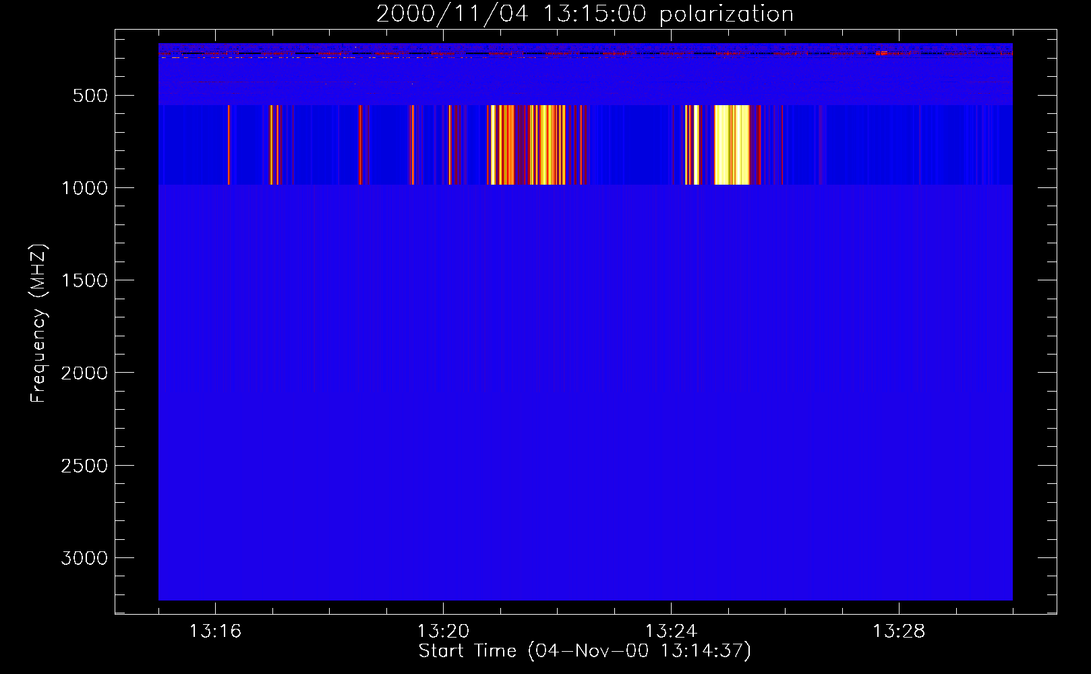Click the plot title containing the word polarization
The width and height of the screenshot is (1091, 674).
585,14
